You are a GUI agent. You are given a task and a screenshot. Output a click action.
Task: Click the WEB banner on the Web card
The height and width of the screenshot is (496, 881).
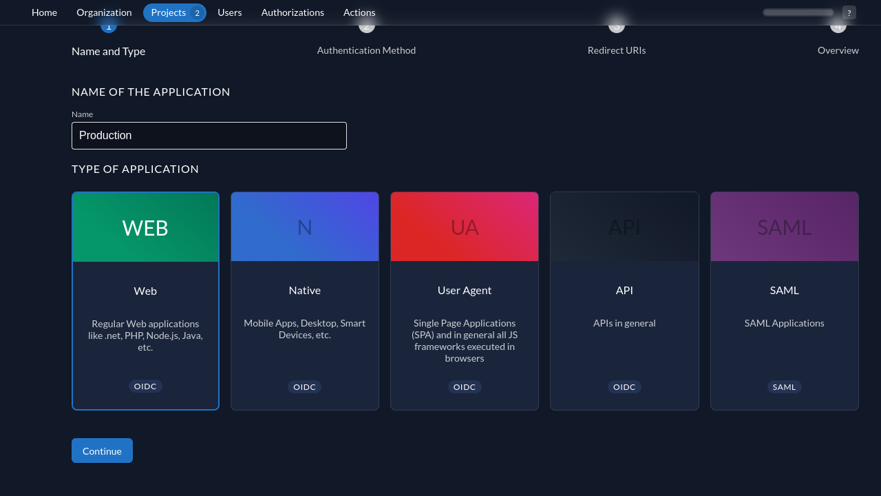pyautogui.click(x=145, y=226)
